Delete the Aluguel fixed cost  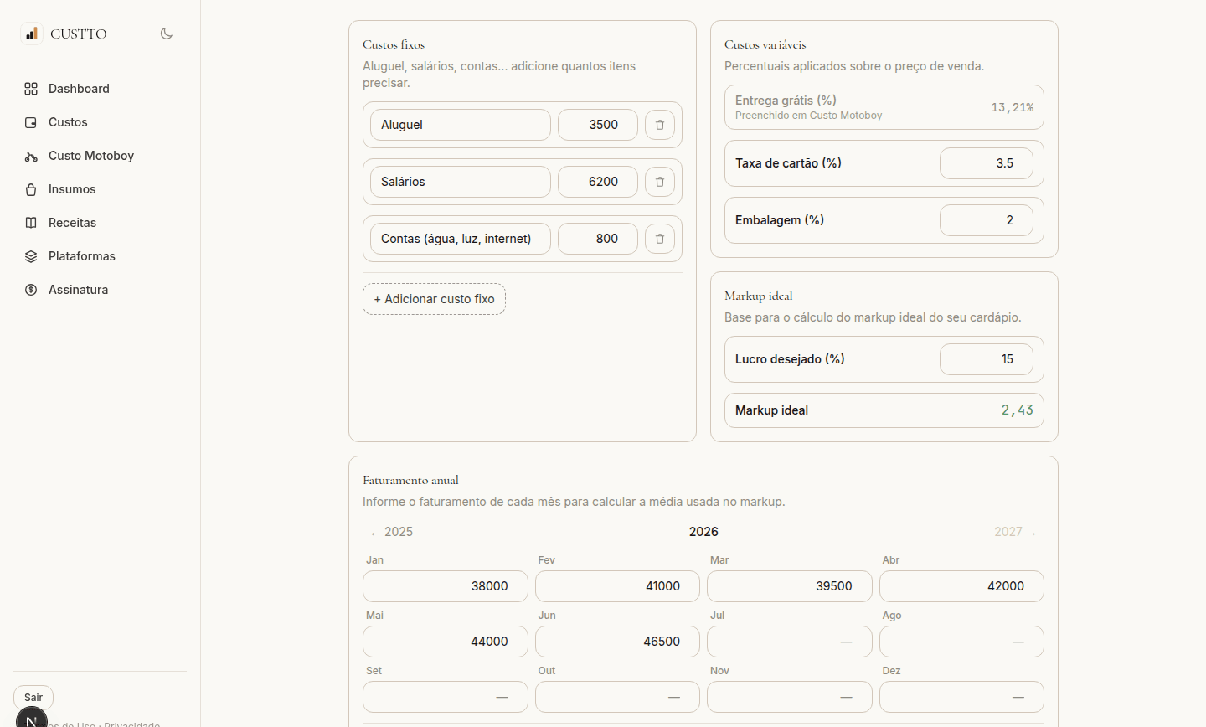[x=660, y=125]
